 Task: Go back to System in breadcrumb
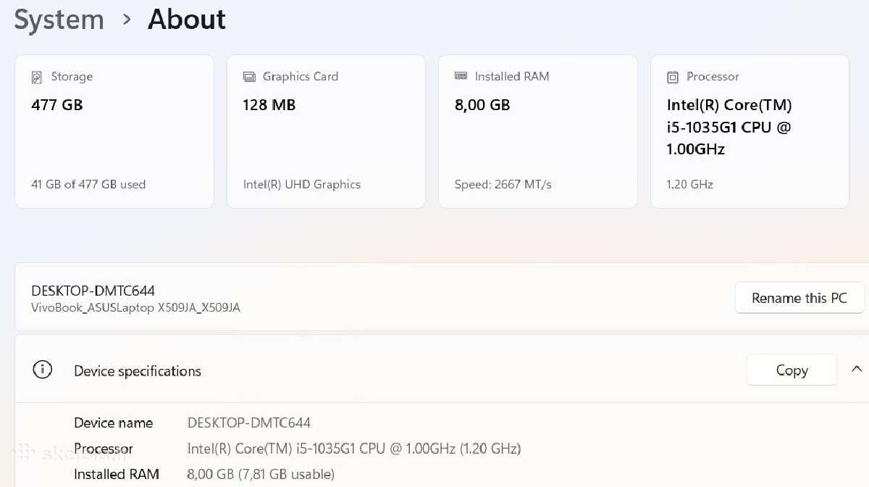59,20
